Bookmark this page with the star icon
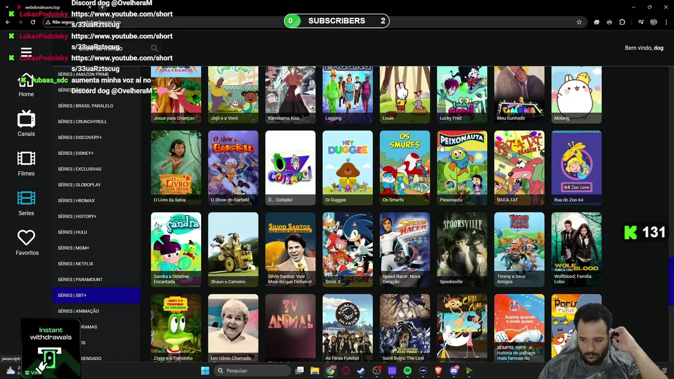This screenshot has width=674, height=379. coord(579,22)
